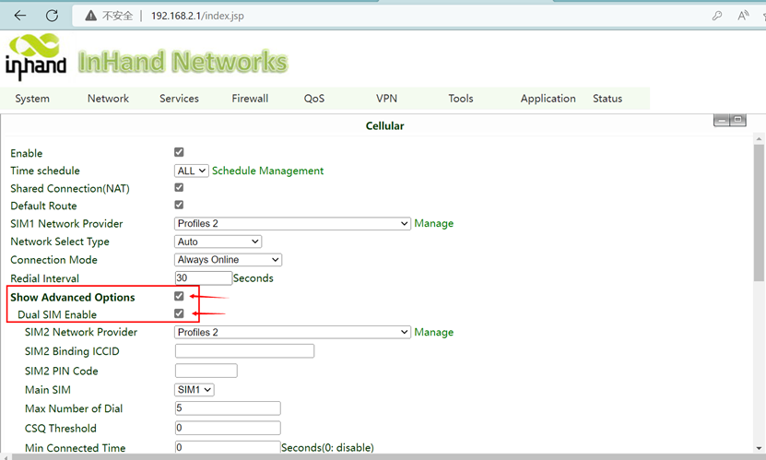Click the InHand logo image
The image size is (766, 460).
(36, 56)
